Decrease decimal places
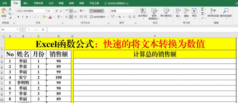The width and height of the screenshot is (238, 103). pyautogui.click(x=134, y=17)
